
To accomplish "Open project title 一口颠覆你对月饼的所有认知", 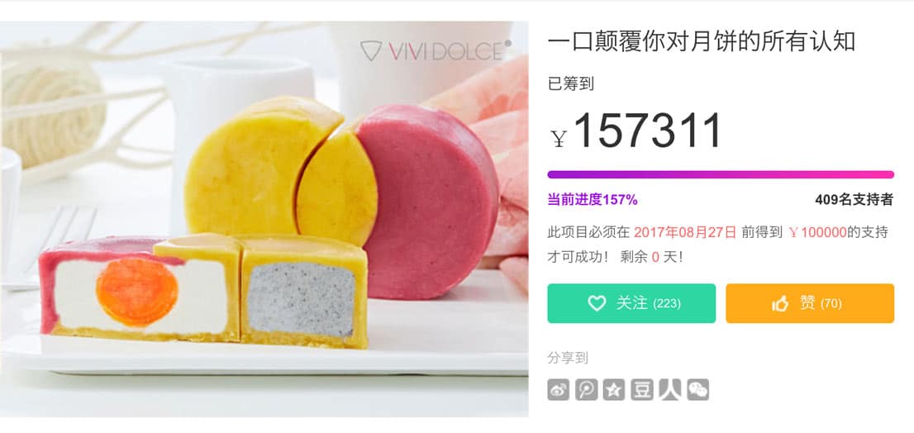I will point(702,41).
